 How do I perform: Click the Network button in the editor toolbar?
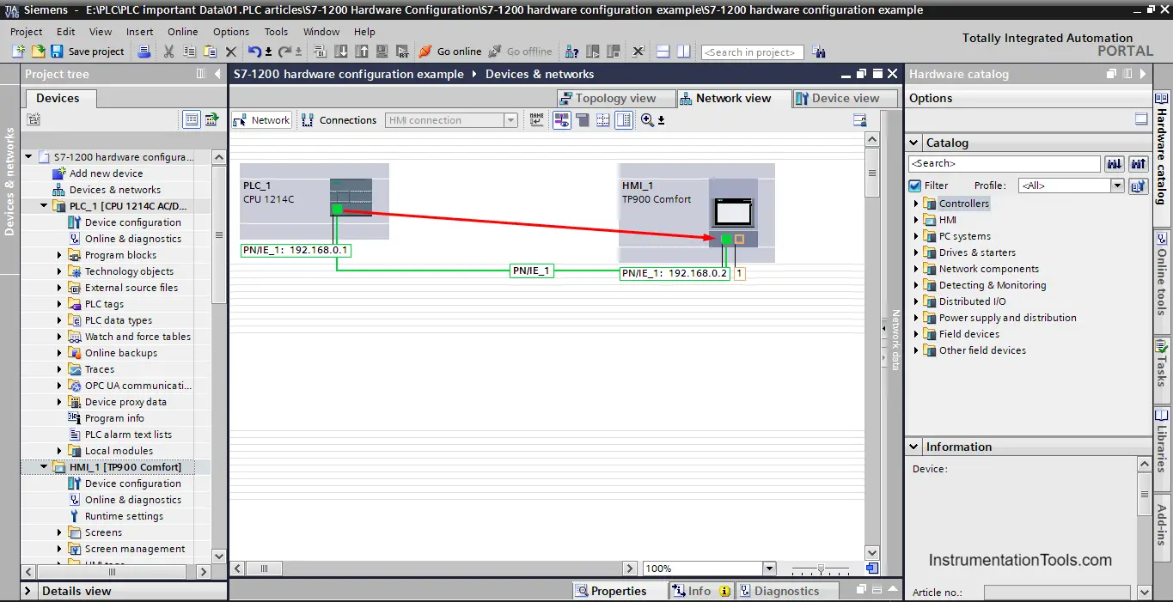[262, 120]
